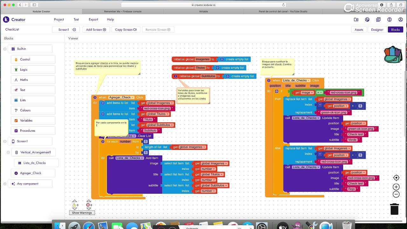Open the get global Imagenes block dropdown
This screenshot has width=407, height=229.
pos(171,103)
